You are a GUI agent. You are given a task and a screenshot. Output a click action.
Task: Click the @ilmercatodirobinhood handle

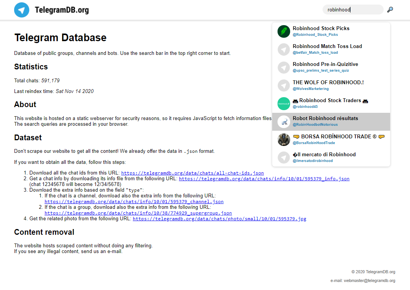[313, 161]
